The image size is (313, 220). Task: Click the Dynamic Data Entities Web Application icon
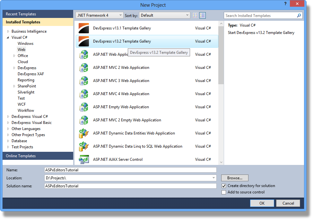pos(84,133)
